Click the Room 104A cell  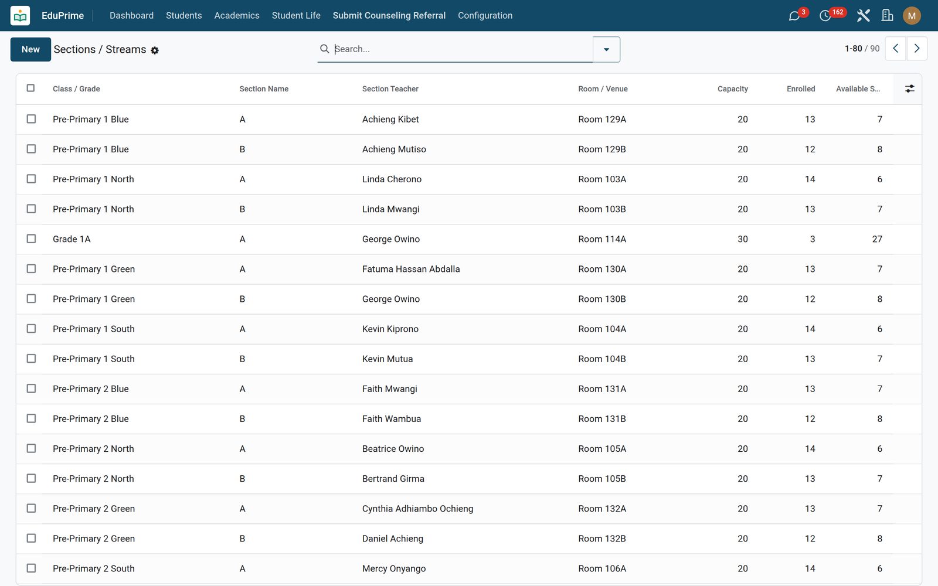click(602, 329)
